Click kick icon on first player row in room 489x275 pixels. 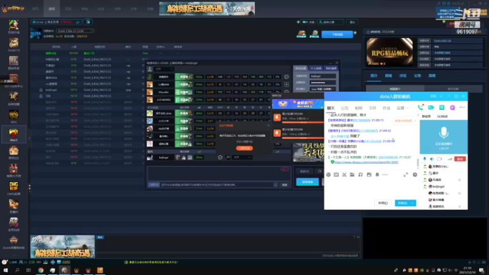[286, 77]
